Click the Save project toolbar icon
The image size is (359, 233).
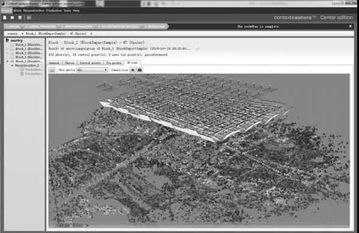(20, 18)
